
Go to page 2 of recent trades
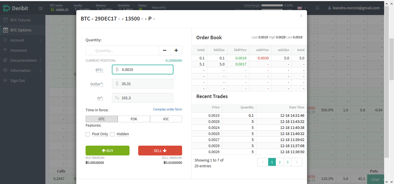click(x=280, y=162)
